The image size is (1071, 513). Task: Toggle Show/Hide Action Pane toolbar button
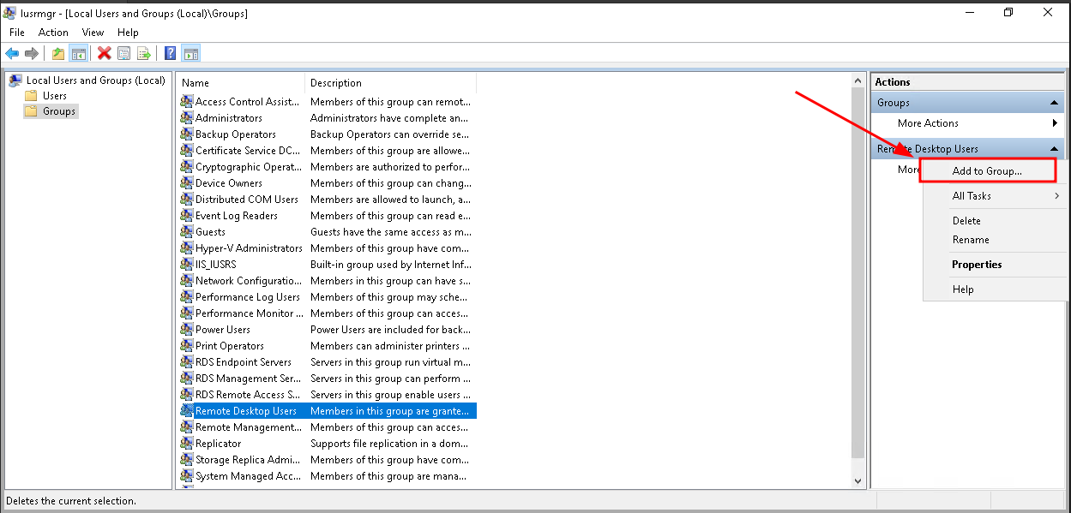(191, 54)
